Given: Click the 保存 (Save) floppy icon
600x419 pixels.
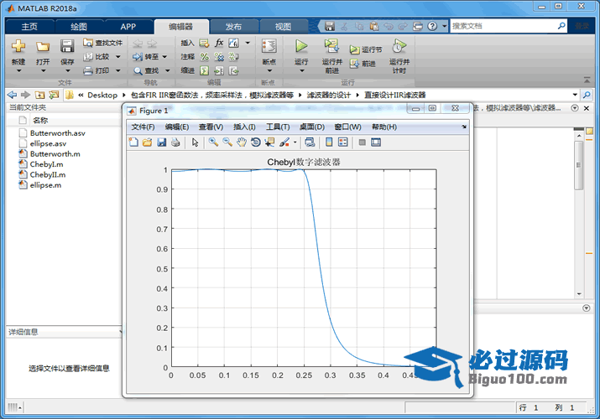Looking at the screenshot, I should coord(67,46).
